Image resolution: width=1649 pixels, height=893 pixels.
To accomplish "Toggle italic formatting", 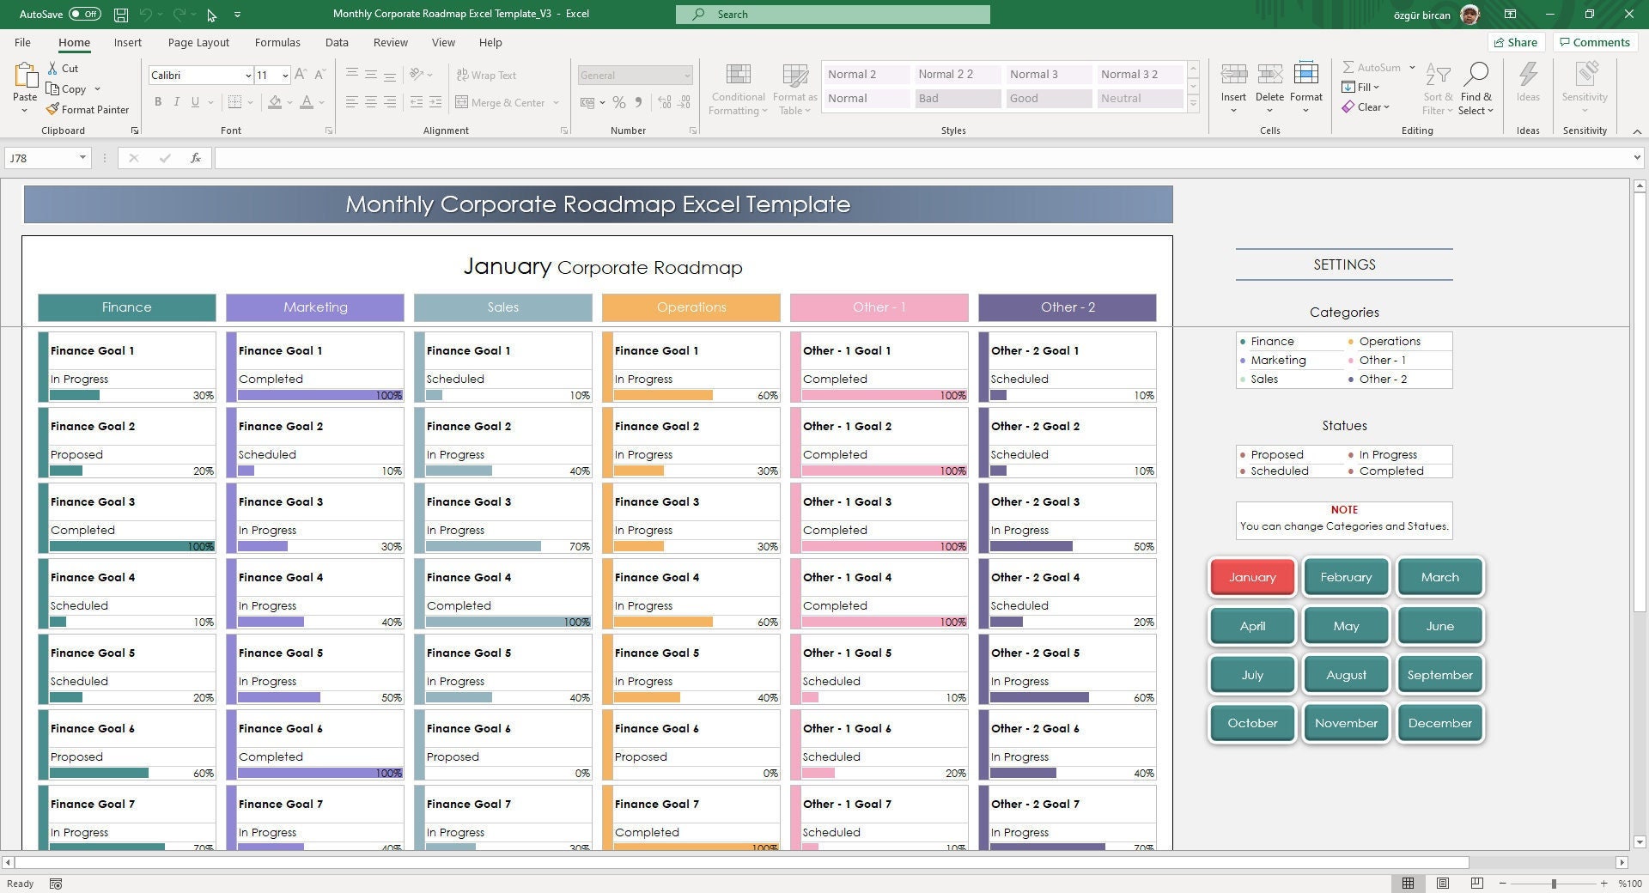I will pyautogui.click(x=177, y=102).
